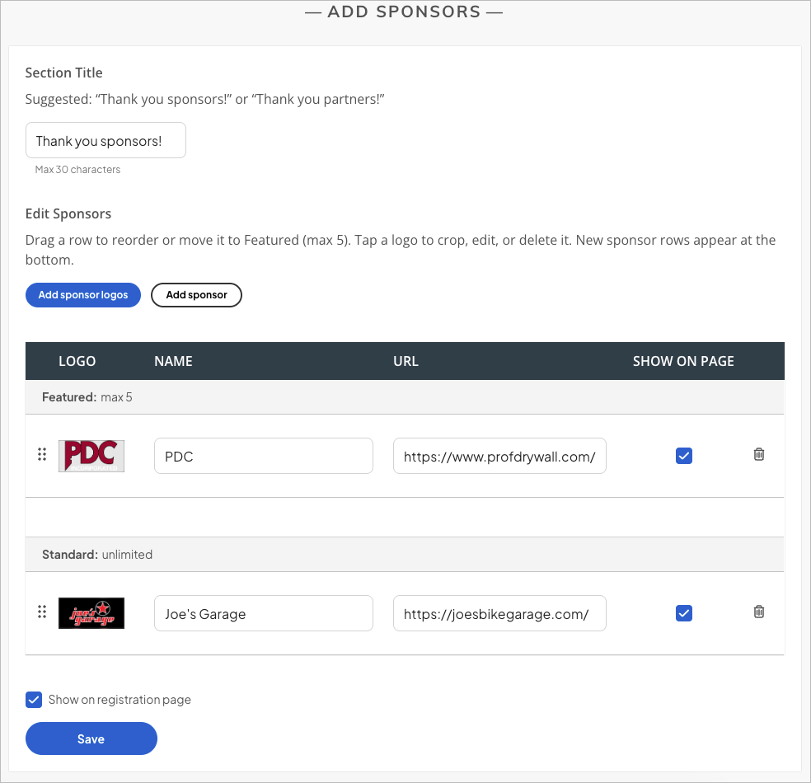
Task: Edit the joesbikegarage.com URL field
Action: (499, 613)
